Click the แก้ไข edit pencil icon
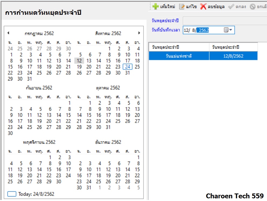 pos(182,7)
